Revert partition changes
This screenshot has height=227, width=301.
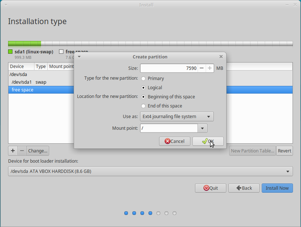pos(285,151)
